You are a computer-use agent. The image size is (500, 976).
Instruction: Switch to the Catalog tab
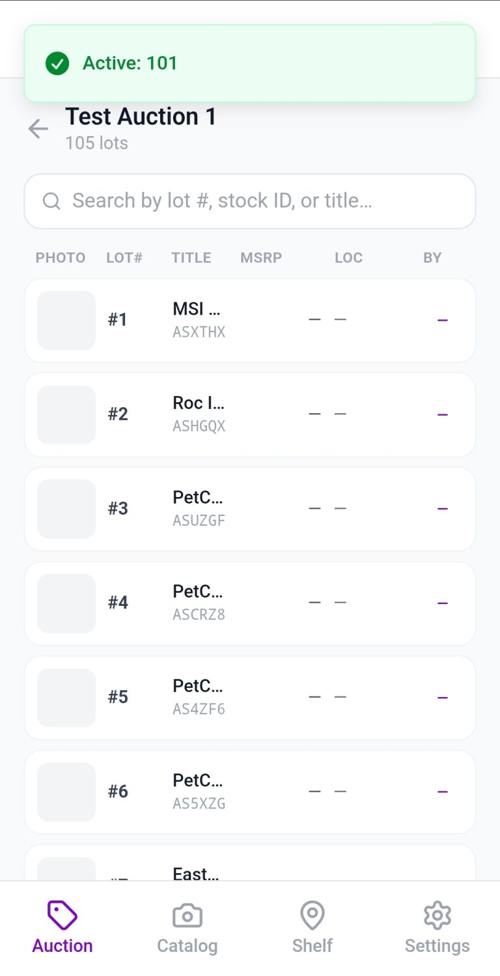point(187,928)
